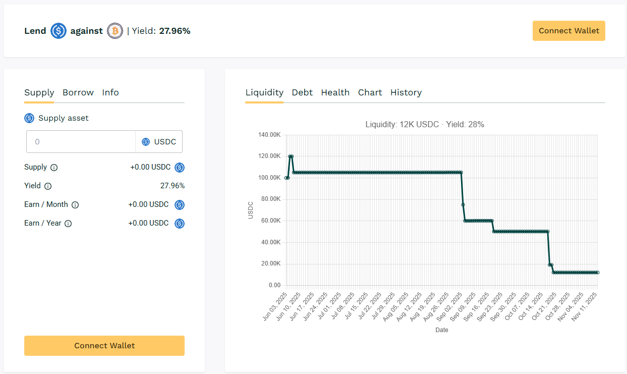This screenshot has width=627, height=374.
Task: Click USDC icon beside Supply asset label
Action: coord(29,118)
